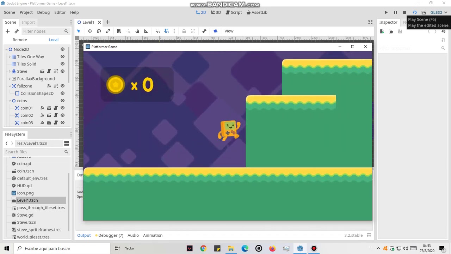
Task: Focus the FileSystem Search files field
Action: tap(37, 152)
